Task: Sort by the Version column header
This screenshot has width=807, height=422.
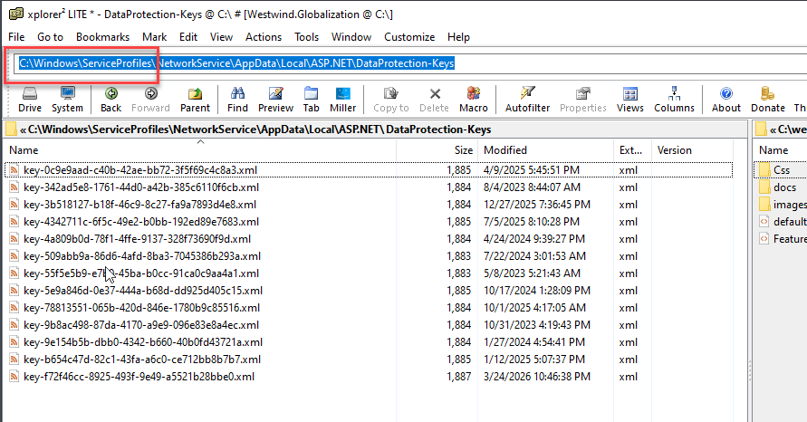Action: [692, 150]
